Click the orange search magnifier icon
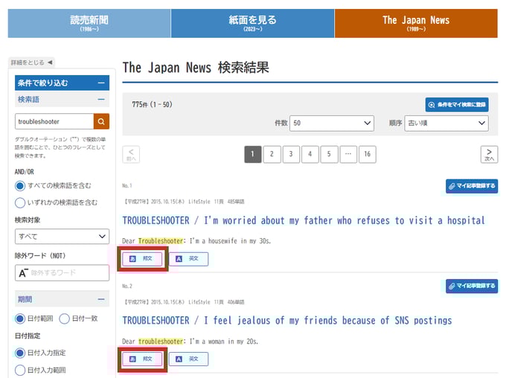512x378 pixels. [x=101, y=121]
